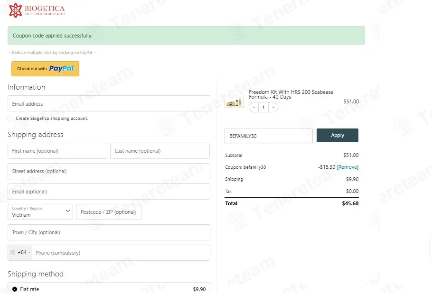Image resolution: width=432 pixels, height=293 pixels.
Task: Enable Create Biogetica shopping account checkbox
Action: coord(10,119)
